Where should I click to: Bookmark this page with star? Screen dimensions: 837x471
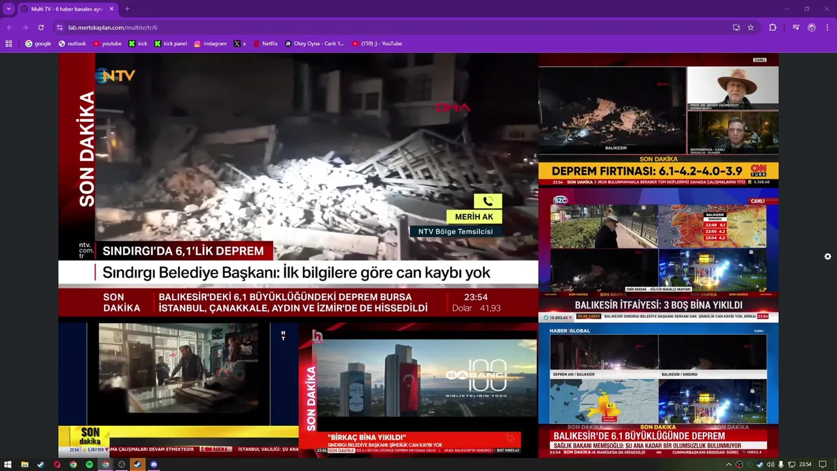751,27
